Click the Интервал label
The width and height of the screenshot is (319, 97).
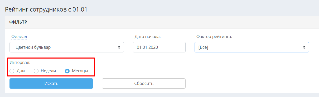pyautogui.click(x=20, y=63)
